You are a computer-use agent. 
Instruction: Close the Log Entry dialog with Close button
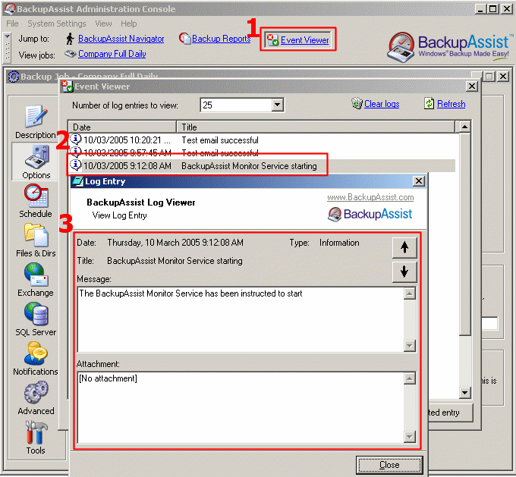pos(389,465)
